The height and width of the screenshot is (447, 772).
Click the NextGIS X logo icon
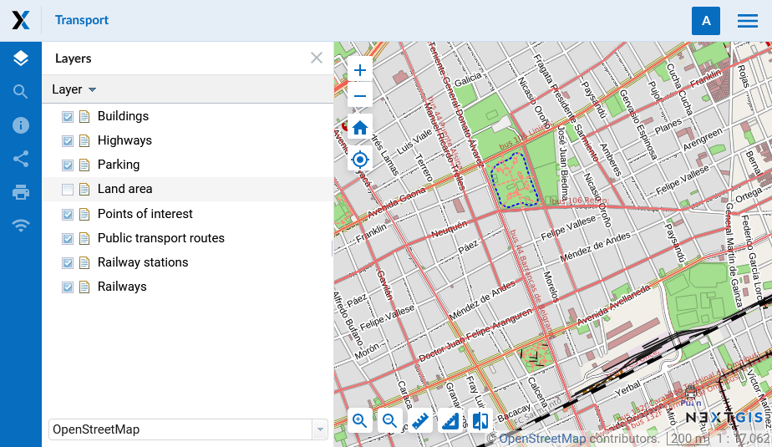coord(21,20)
